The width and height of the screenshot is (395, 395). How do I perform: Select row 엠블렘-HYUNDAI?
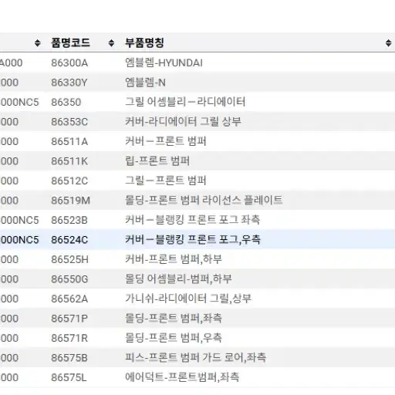197,62
